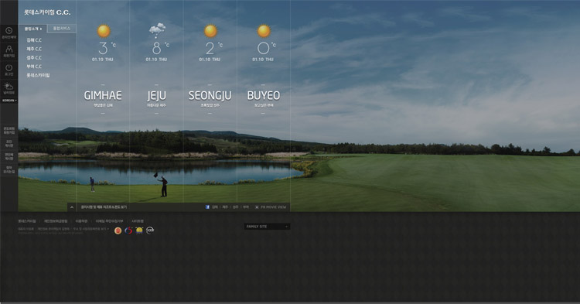The image size is (580, 304).
Task: Click the Facebook icon in the bottom bar
Action: point(207,207)
